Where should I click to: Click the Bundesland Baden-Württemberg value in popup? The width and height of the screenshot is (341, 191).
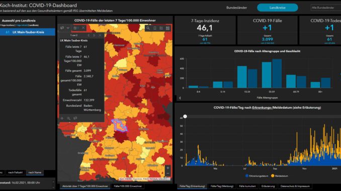point(92,108)
